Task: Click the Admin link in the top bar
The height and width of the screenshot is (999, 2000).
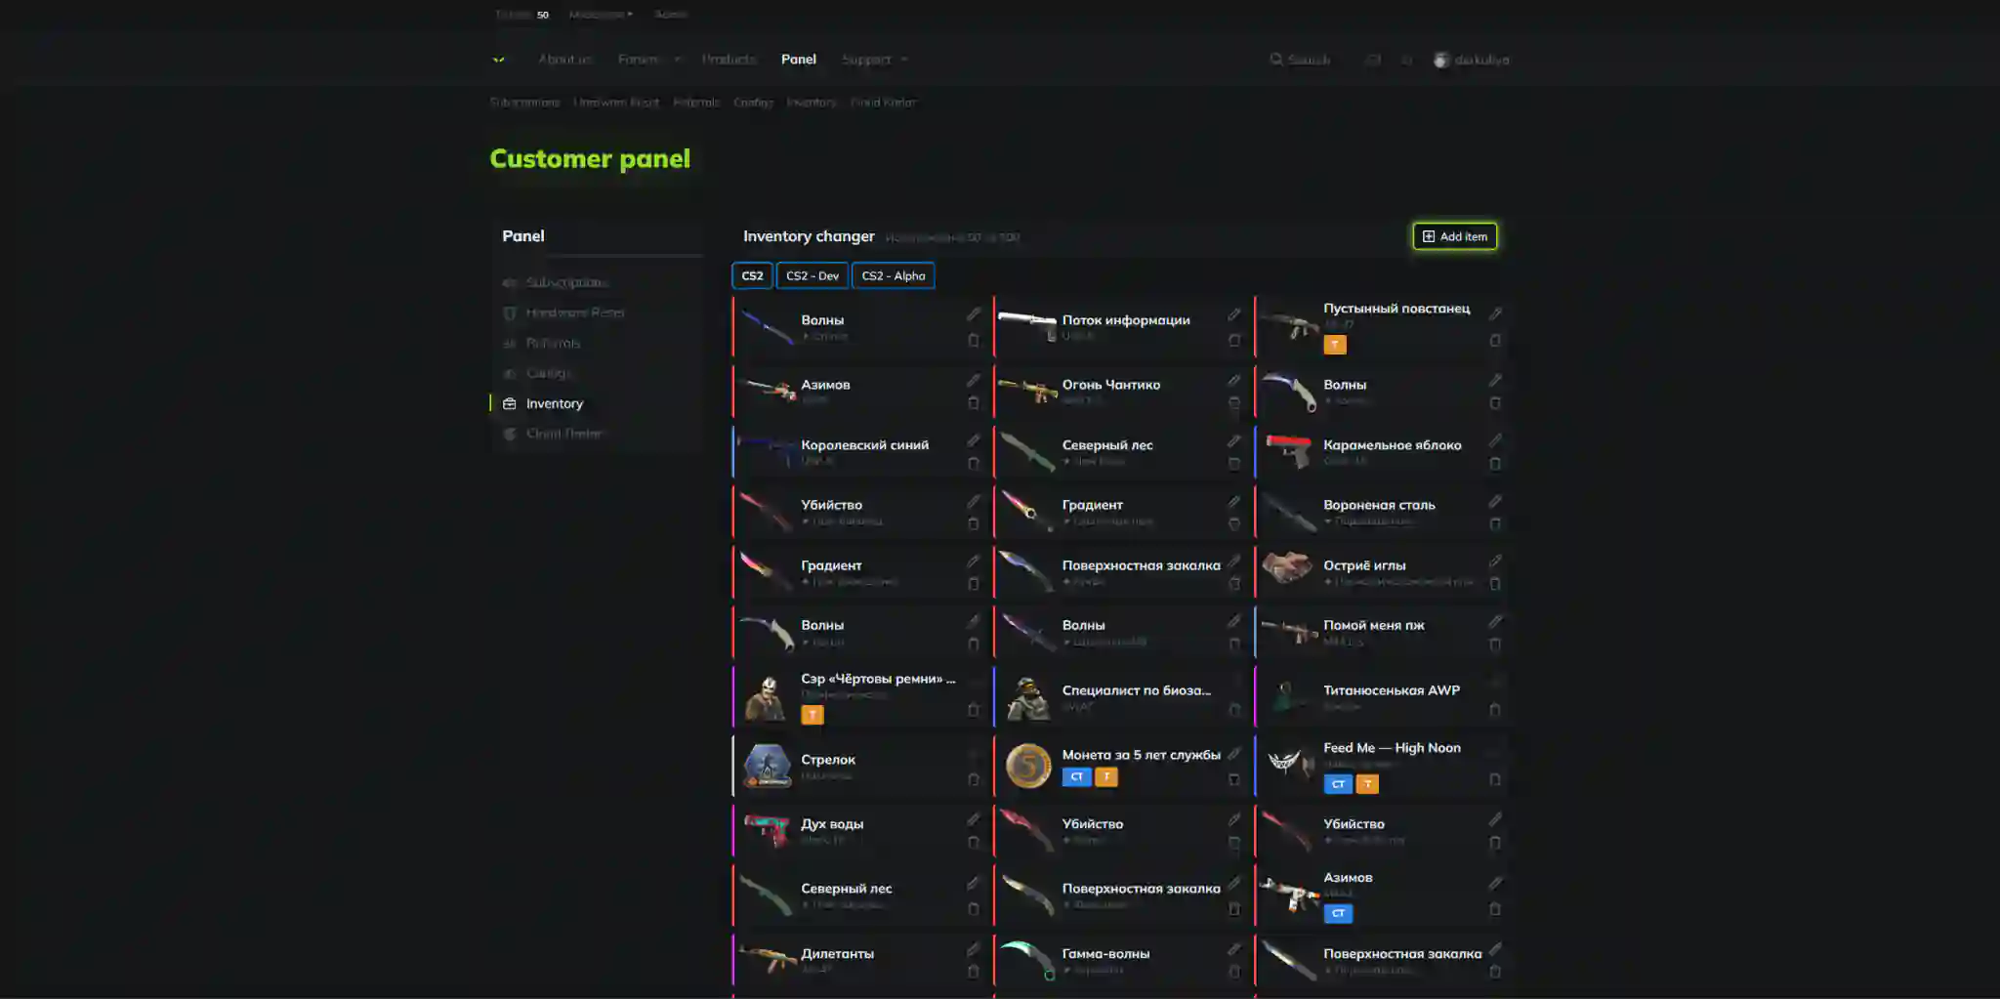Action: click(x=671, y=15)
